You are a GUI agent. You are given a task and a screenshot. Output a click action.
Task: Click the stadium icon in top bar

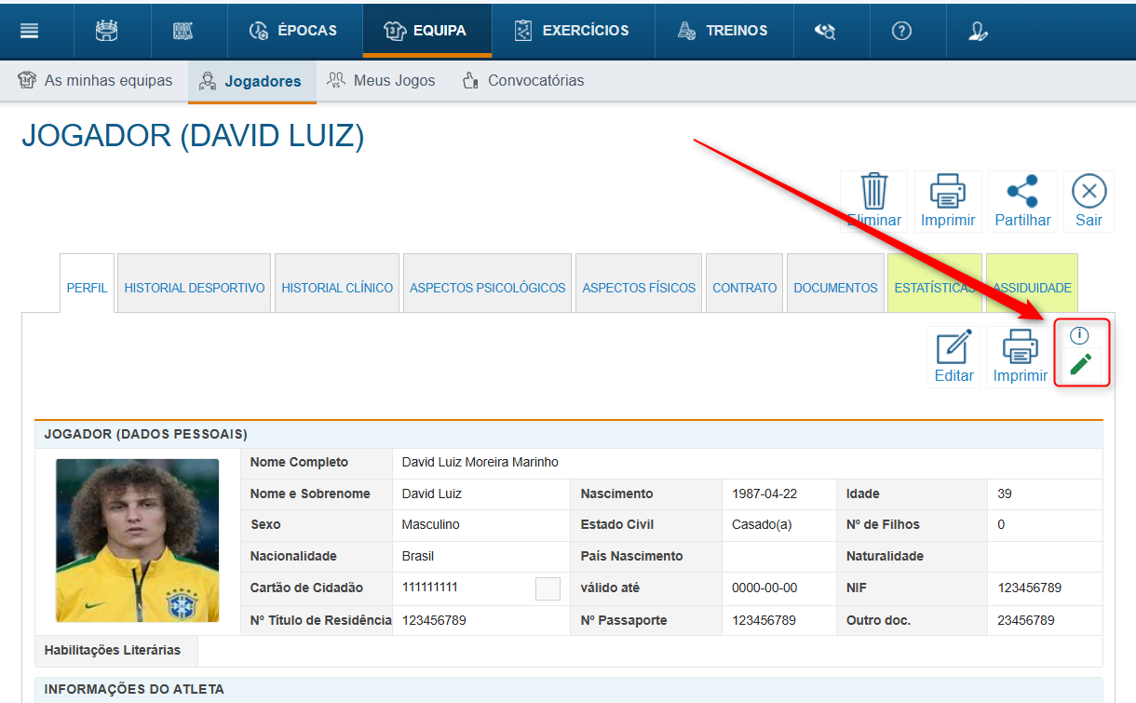click(106, 31)
